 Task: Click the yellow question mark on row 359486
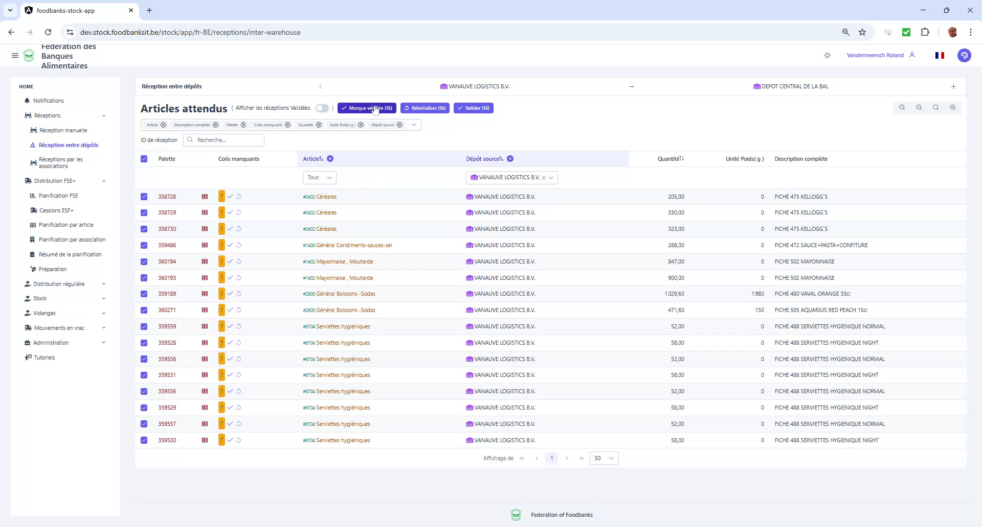[x=221, y=245]
